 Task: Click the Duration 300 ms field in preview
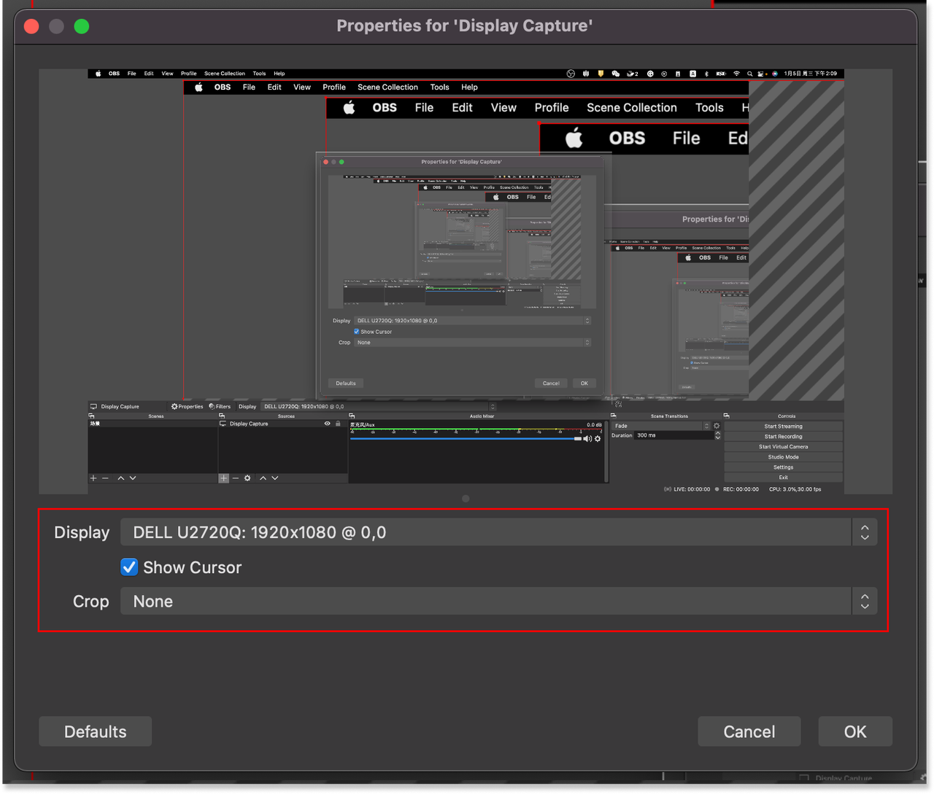[674, 435]
